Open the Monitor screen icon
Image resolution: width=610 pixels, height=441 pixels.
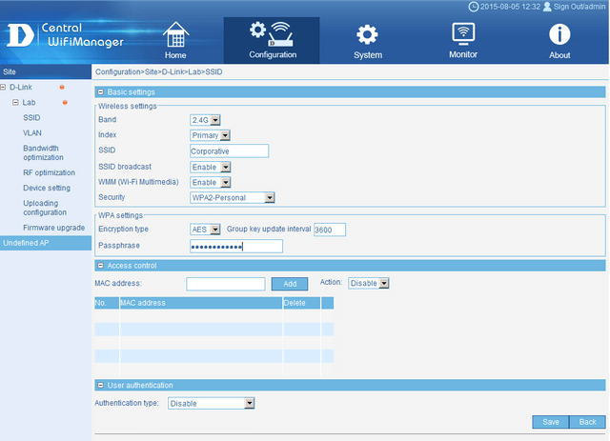pyautogui.click(x=463, y=33)
